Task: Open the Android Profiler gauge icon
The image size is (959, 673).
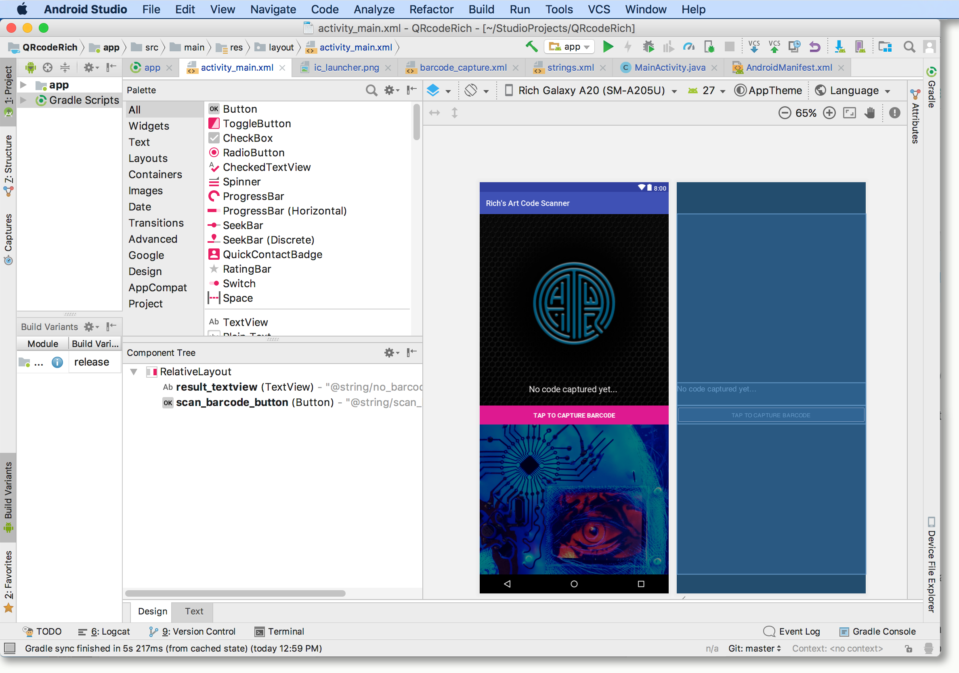Action: click(688, 47)
